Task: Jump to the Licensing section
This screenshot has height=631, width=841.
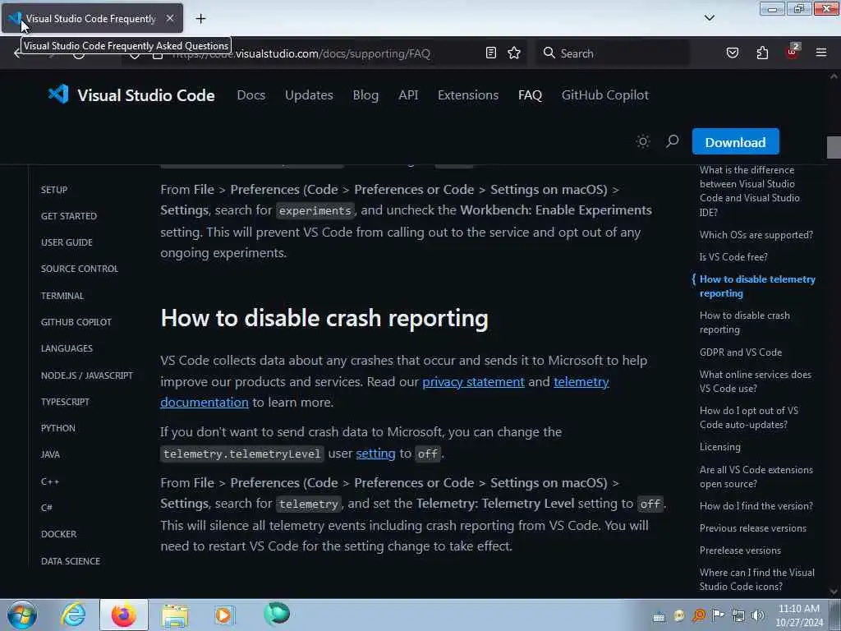Action: coord(719,447)
